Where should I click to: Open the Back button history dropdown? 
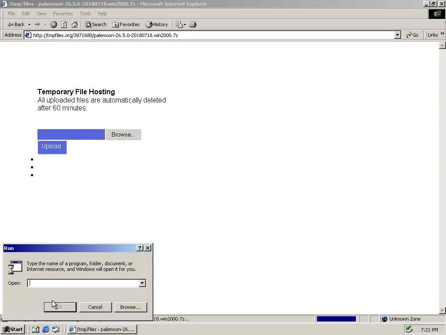point(29,24)
